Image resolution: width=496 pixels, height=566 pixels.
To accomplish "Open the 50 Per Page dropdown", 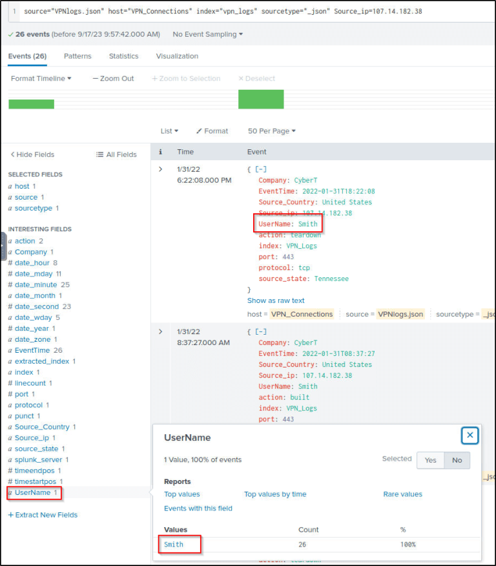I will [272, 131].
